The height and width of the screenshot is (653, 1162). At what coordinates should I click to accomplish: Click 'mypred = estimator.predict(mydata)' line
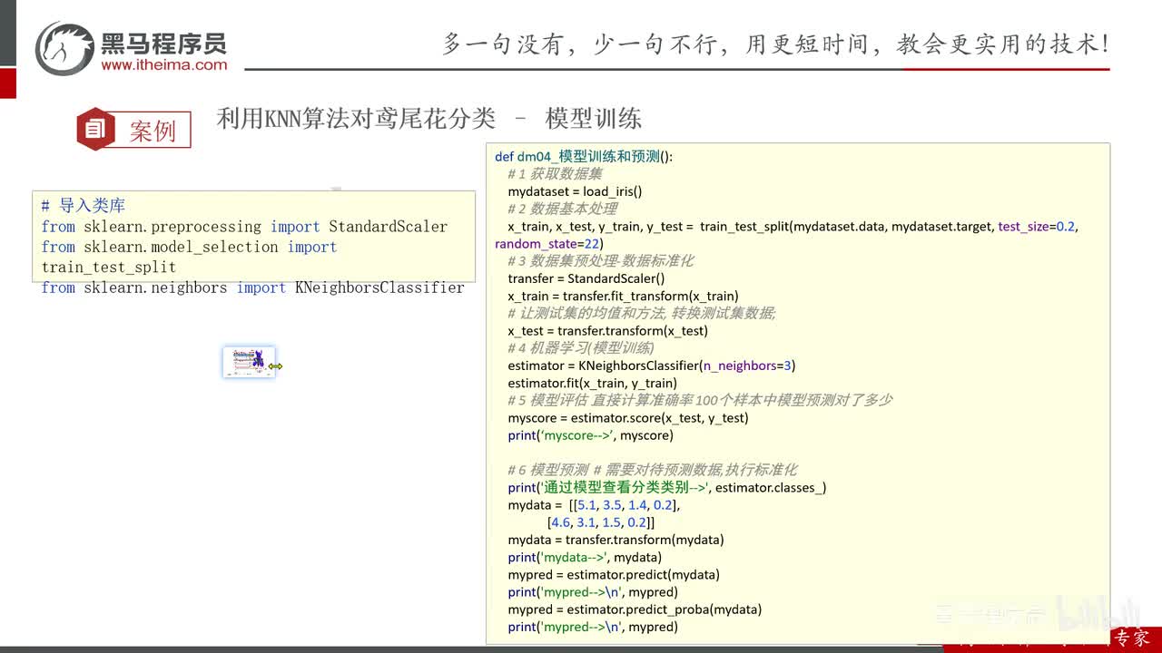pyautogui.click(x=614, y=574)
